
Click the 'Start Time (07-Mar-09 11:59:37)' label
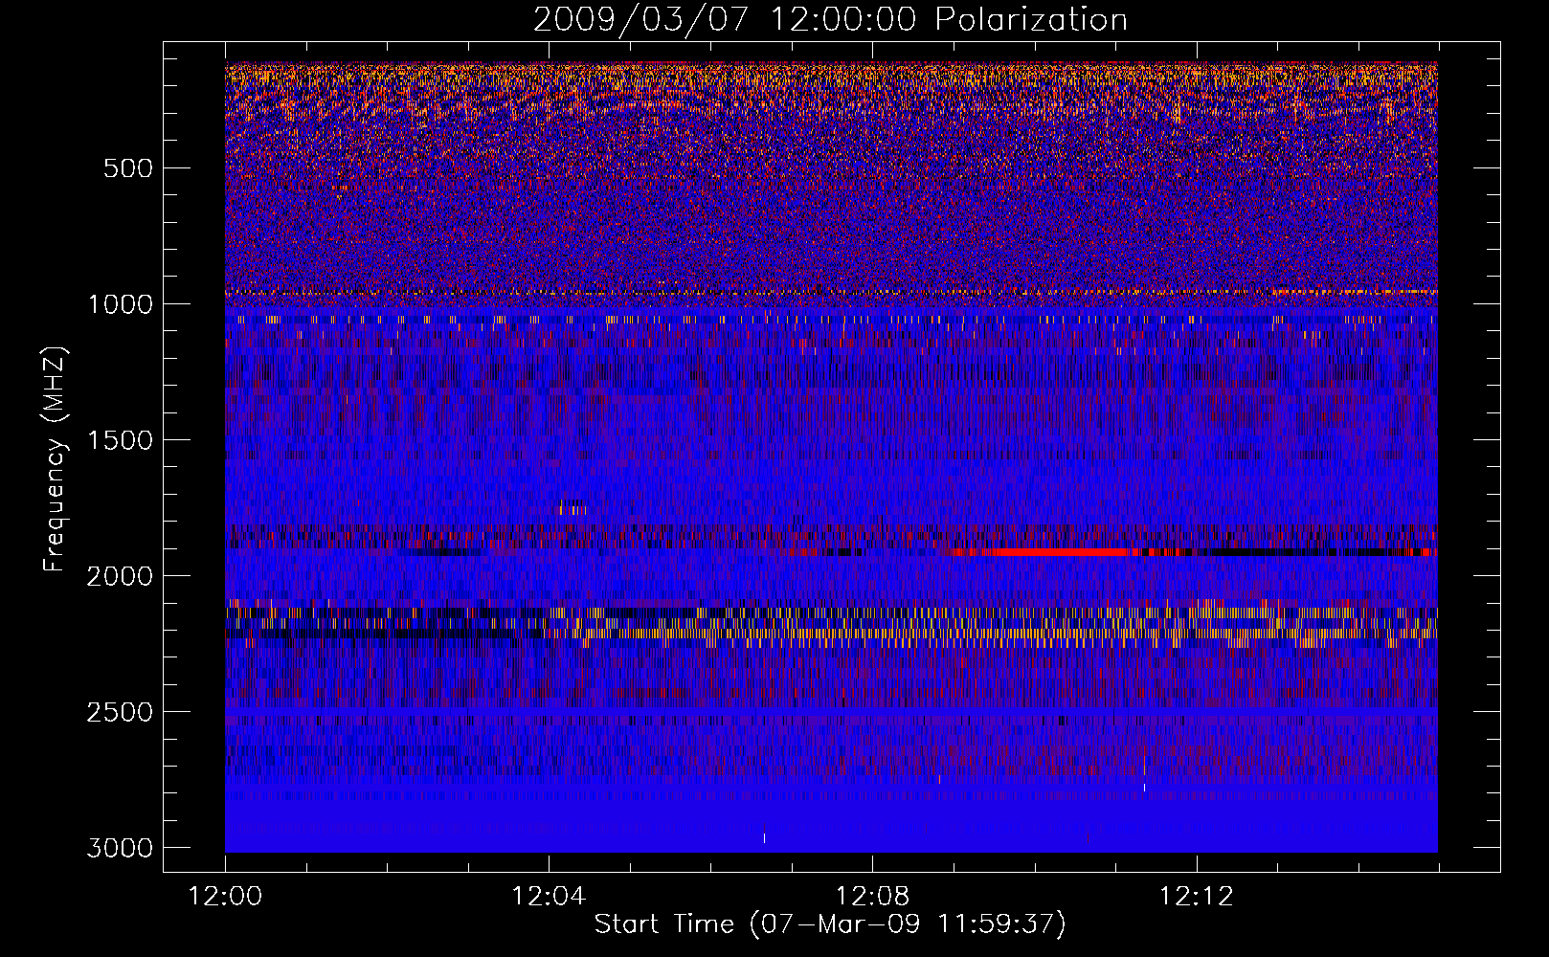830,924
